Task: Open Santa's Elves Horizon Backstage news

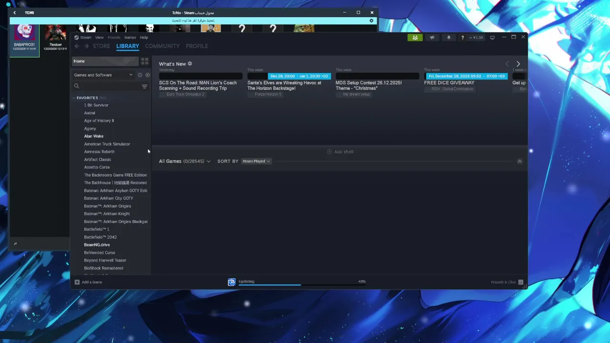Action: [285, 85]
